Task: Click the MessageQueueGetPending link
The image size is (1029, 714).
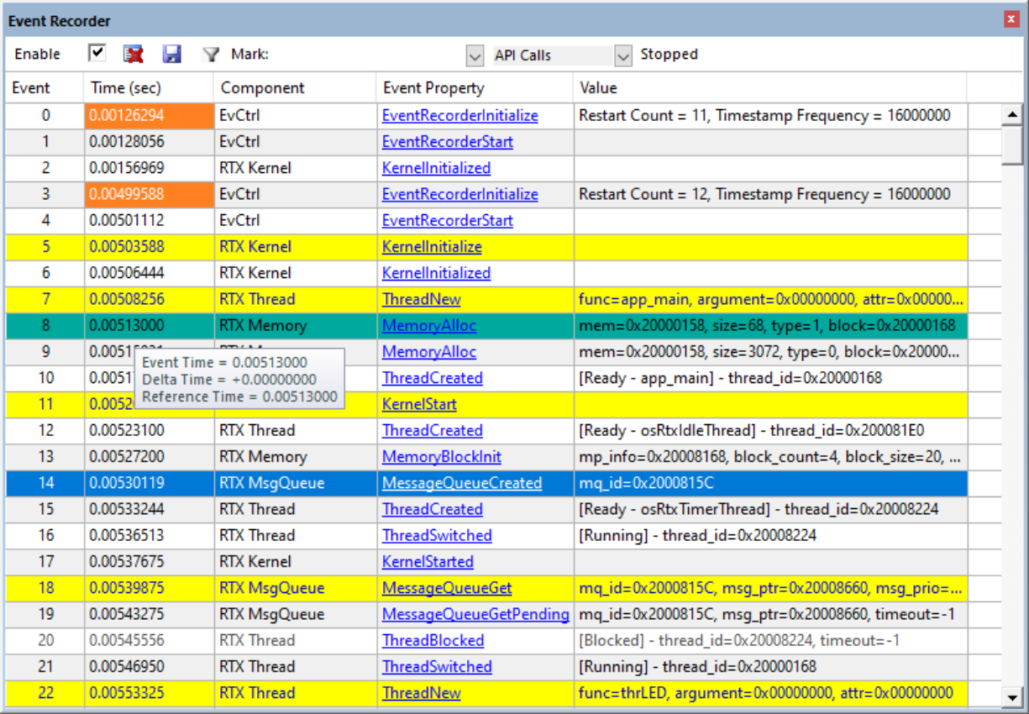Action: click(x=475, y=614)
